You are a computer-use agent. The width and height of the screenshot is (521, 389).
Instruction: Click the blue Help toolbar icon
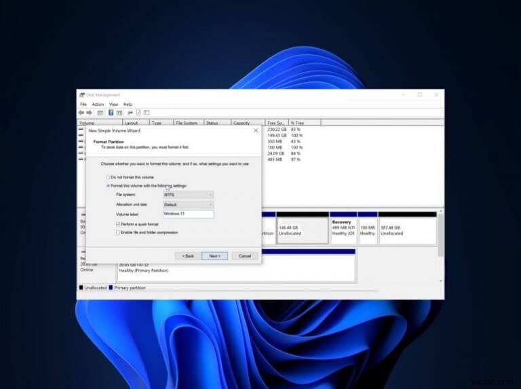111,113
